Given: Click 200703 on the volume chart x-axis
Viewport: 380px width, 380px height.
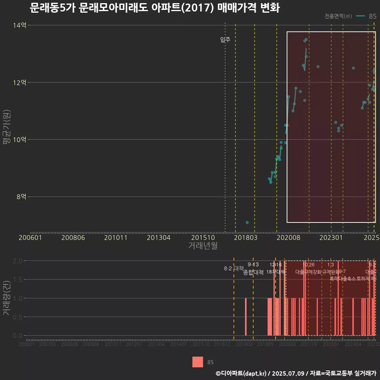Looking at the screenshot, I should point(47,344).
